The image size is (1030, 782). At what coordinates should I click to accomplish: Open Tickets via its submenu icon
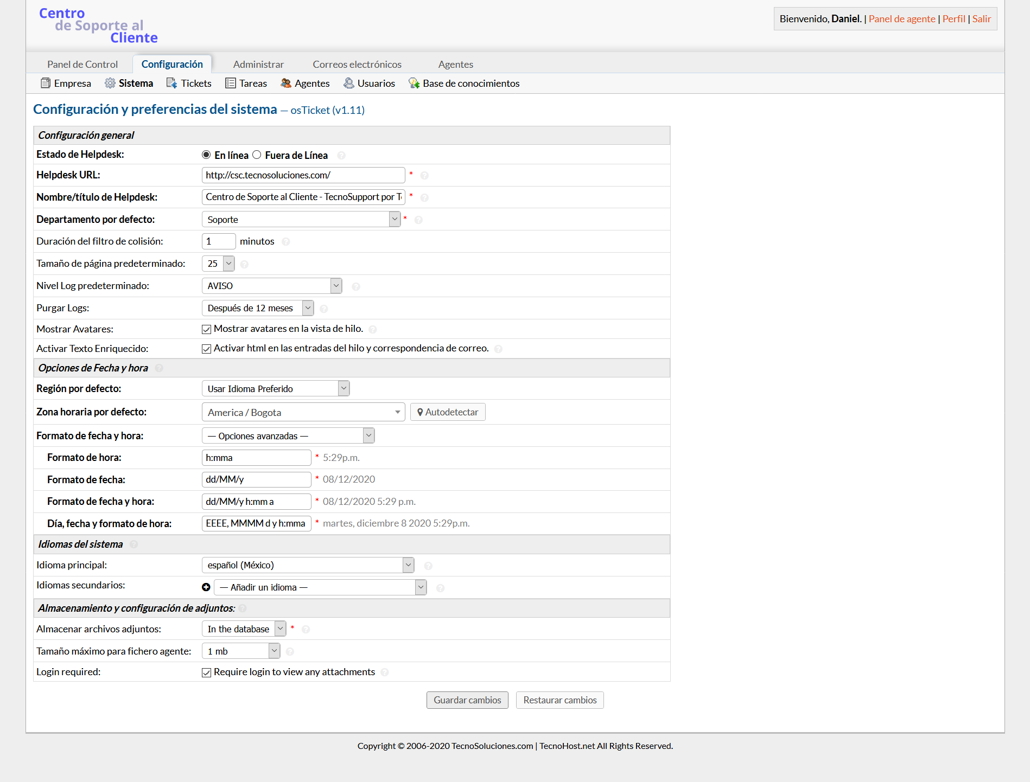click(x=172, y=83)
